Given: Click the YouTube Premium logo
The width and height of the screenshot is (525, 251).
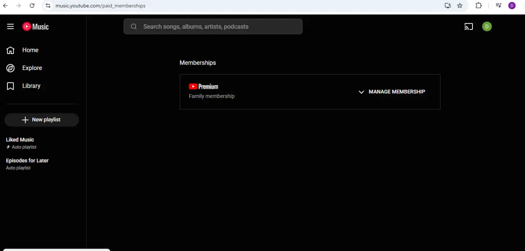Looking at the screenshot, I should (203, 86).
